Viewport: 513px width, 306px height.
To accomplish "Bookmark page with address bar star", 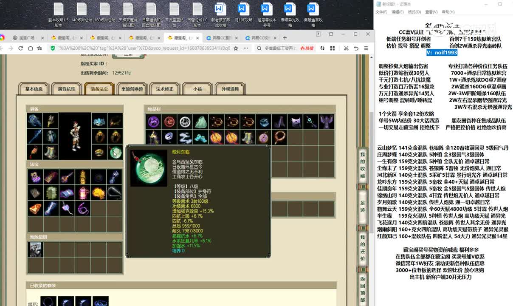I will coord(236,48).
